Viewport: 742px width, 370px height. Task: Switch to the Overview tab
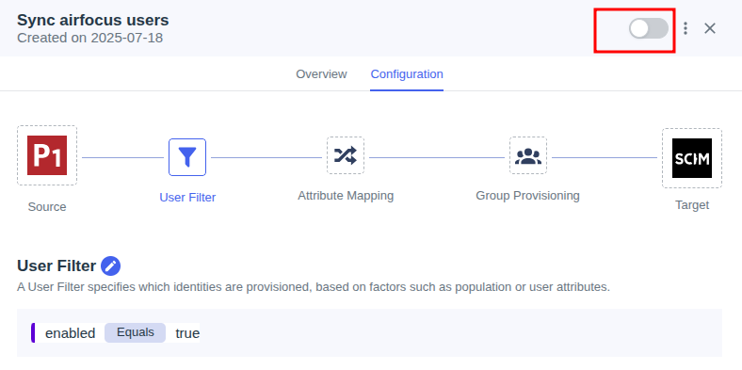[321, 74]
